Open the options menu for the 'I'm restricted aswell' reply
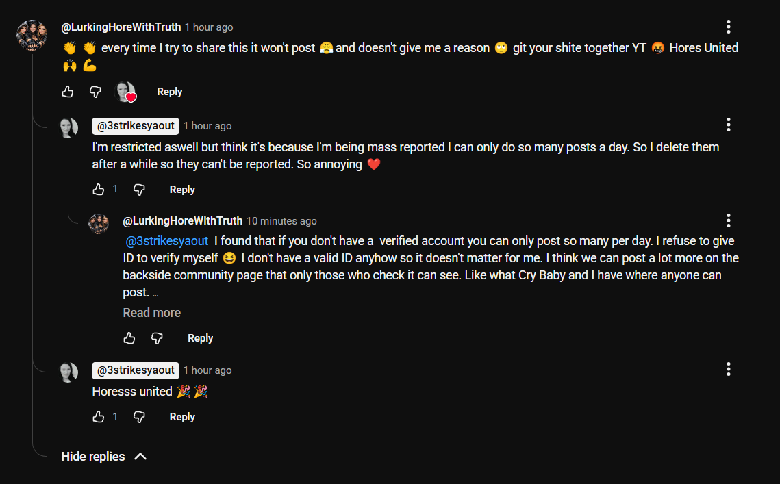 point(728,125)
